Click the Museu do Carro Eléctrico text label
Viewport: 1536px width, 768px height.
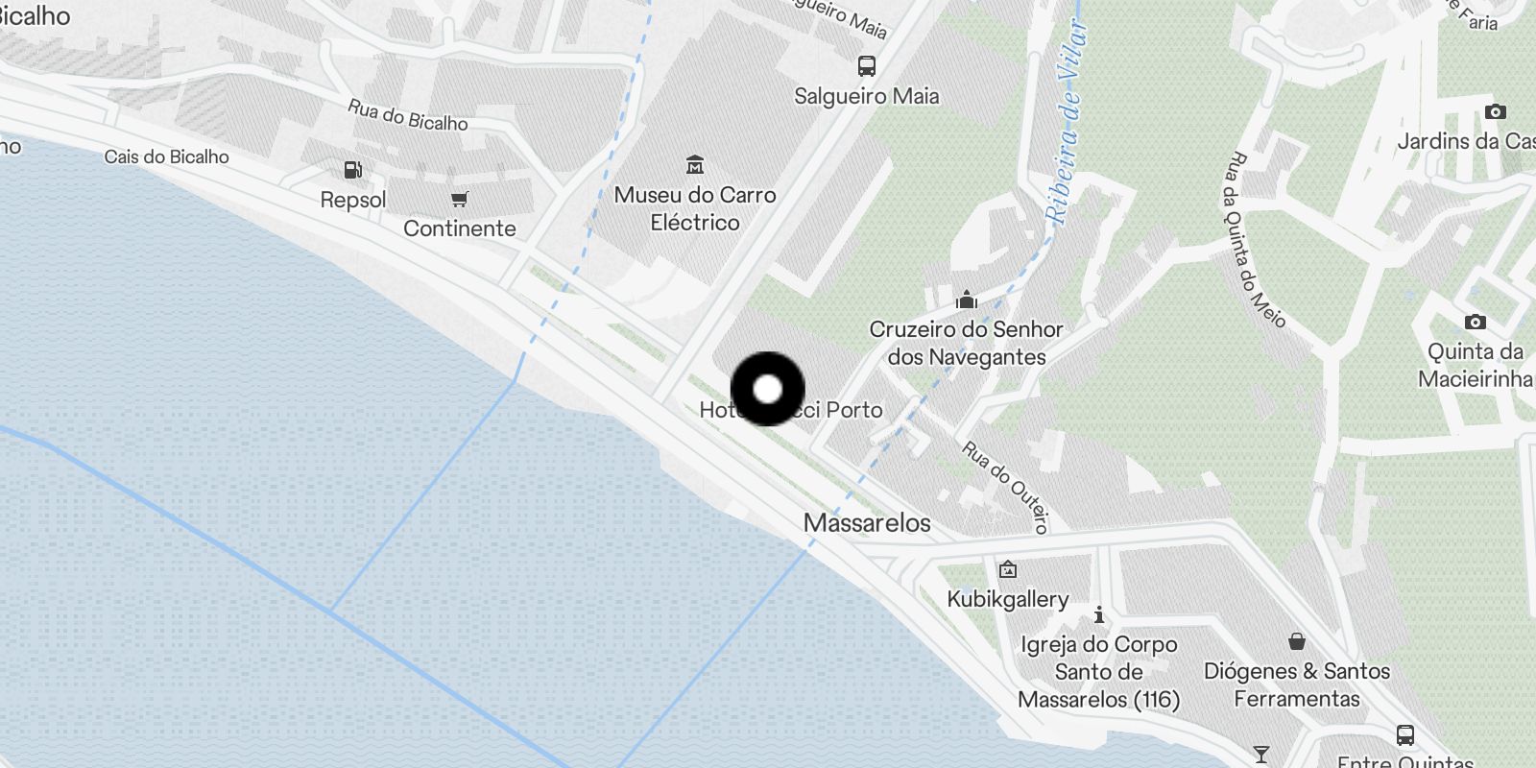click(695, 208)
